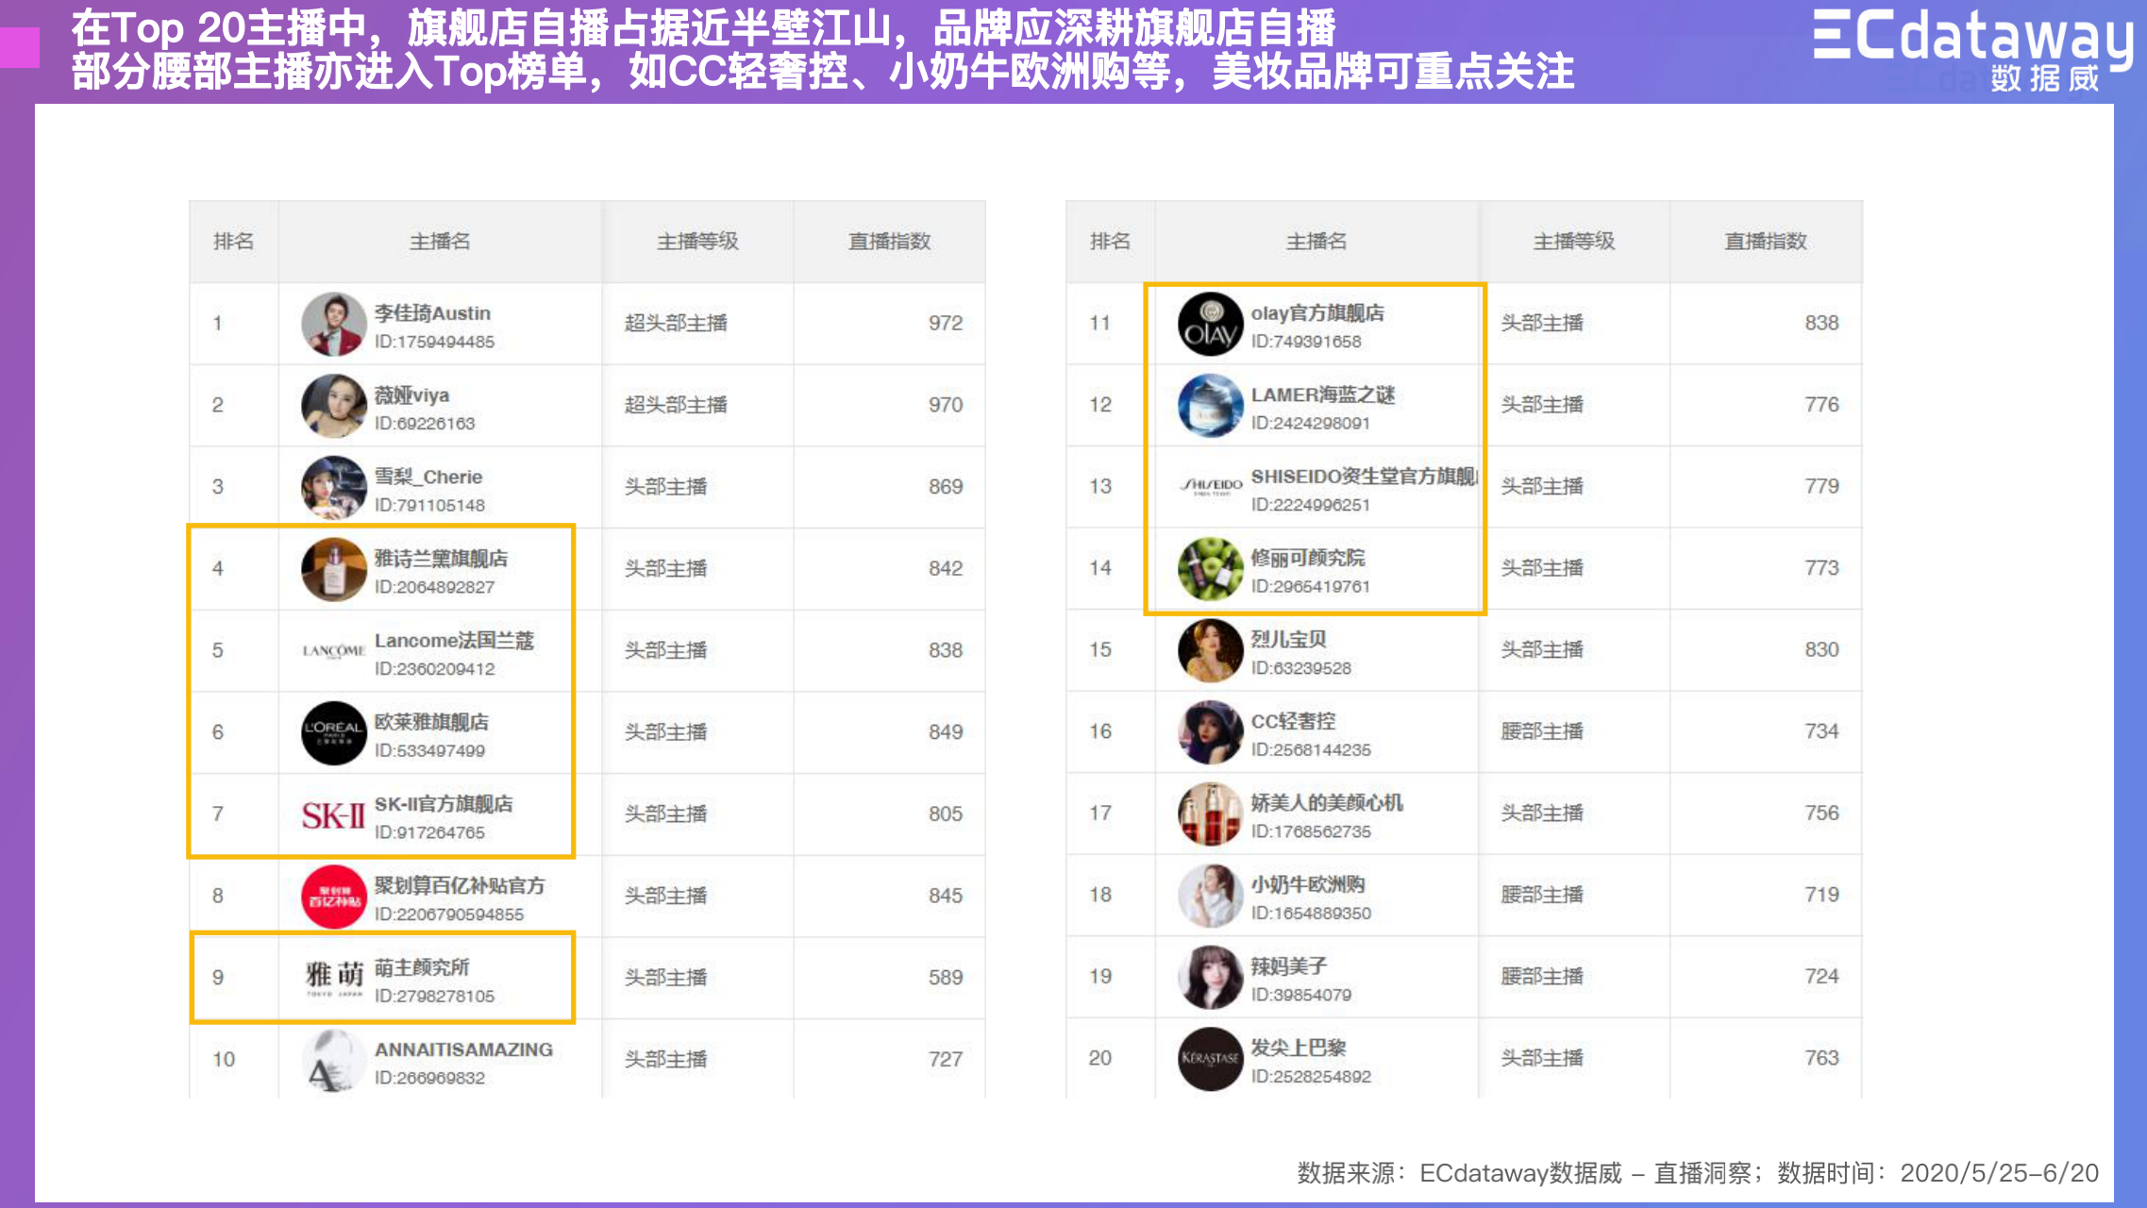Select the name LAMER海蓝之谜
Image resolution: width=2147 pixels, height=1208 pixels.
[x=1323, y=395]
